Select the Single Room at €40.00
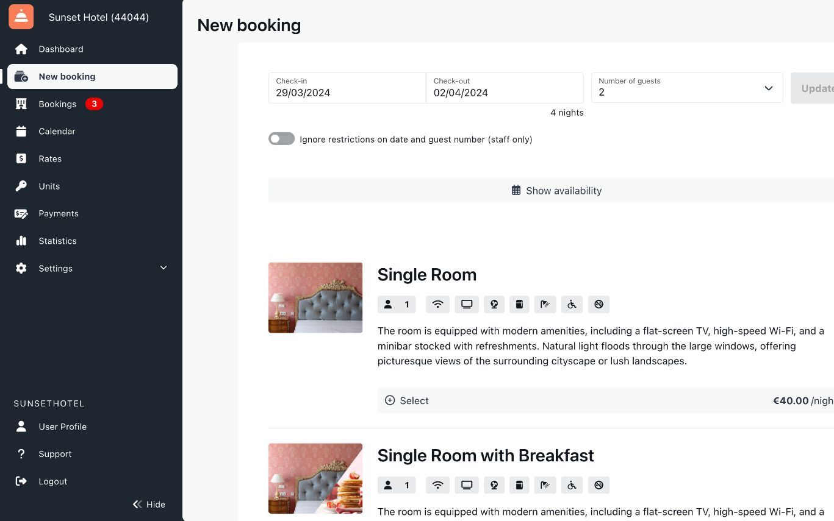This screenshot has height=521, width=834. click(407, 401)
